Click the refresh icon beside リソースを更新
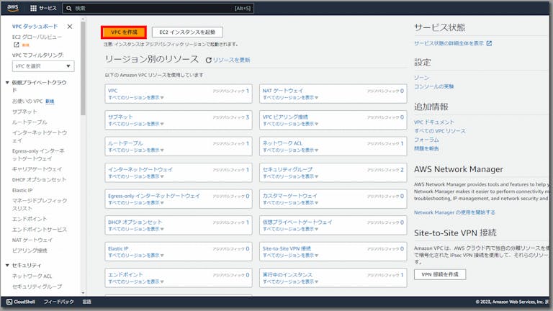 pos(208,60)
